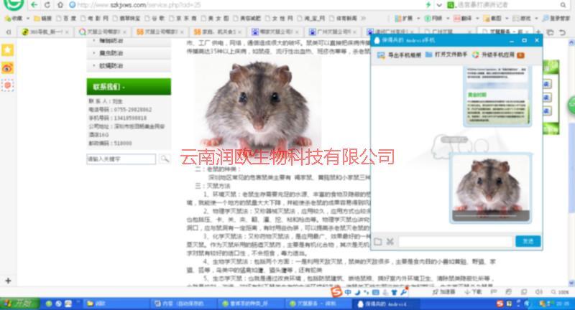Image resolution: width=575 pixels, height=310 pixels.
Task: Click the Android手机 taskbar item
Action: tap(385, 304)
